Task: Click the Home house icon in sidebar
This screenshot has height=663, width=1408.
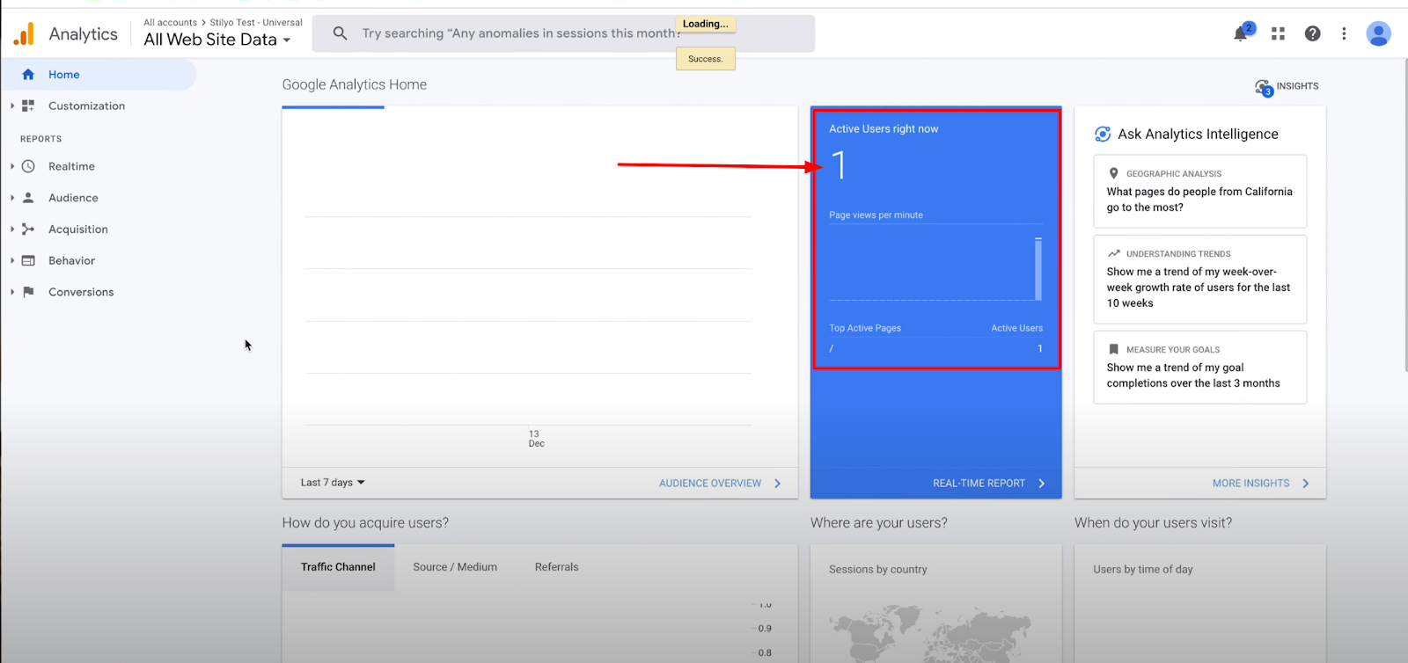Action: (x=28, y=75)
